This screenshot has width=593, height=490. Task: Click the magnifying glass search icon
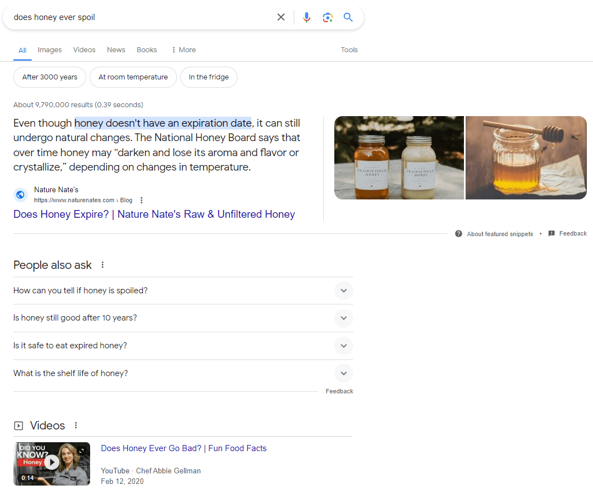[348, 17]
